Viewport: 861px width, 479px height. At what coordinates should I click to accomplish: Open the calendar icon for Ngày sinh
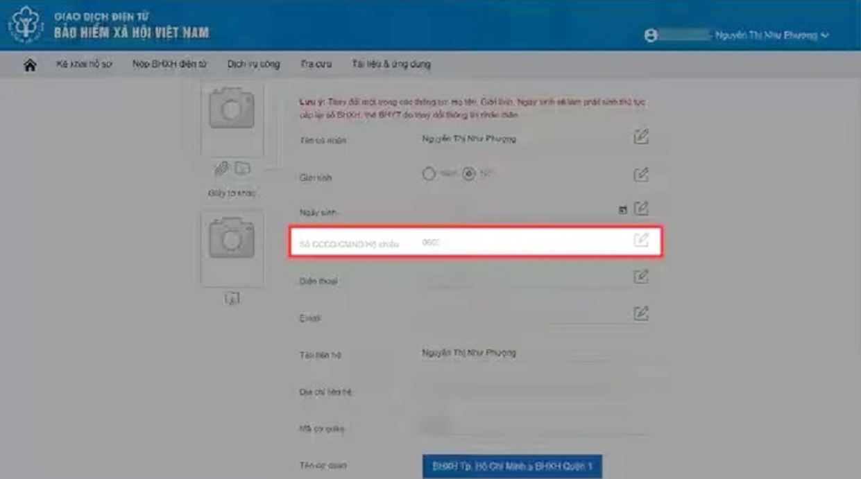(623, 209)
